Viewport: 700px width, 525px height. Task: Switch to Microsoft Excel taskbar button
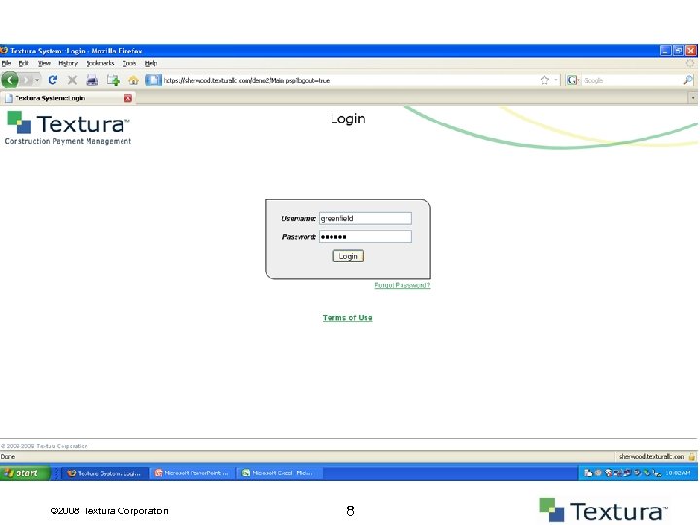[279, 472]
